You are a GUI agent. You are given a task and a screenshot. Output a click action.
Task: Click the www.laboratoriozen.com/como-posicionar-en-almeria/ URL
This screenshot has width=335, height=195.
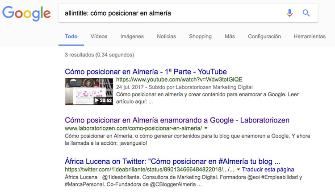pos(133,128)
